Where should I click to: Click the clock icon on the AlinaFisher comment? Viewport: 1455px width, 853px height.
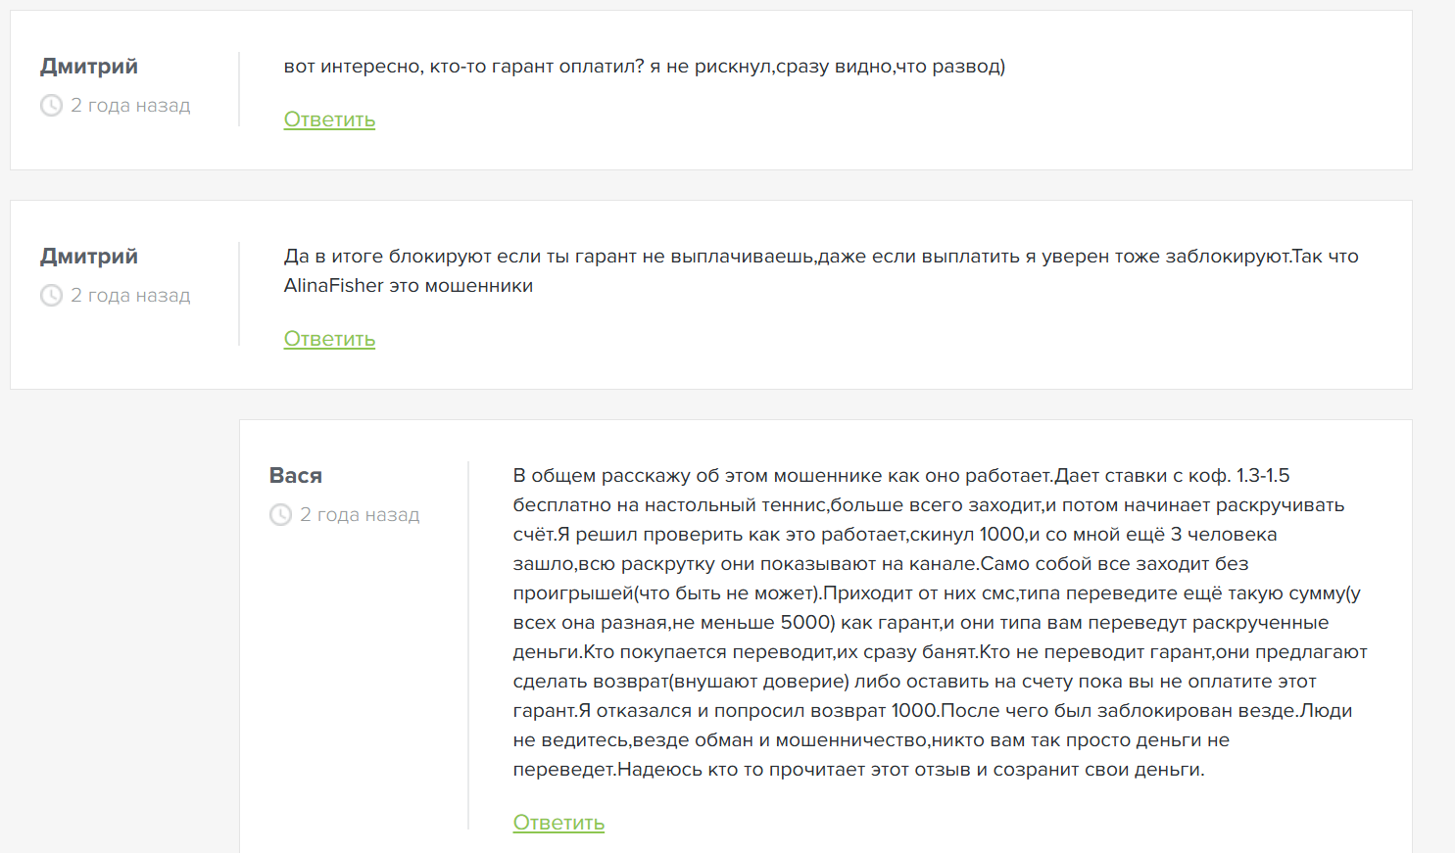tap(51, 296)
